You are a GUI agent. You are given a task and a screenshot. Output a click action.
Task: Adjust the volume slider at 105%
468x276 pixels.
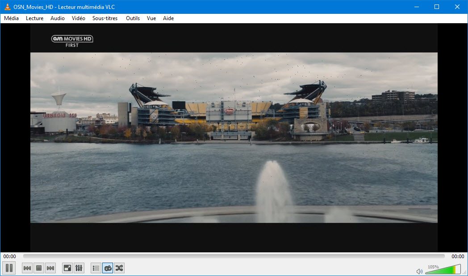point(442,270)
